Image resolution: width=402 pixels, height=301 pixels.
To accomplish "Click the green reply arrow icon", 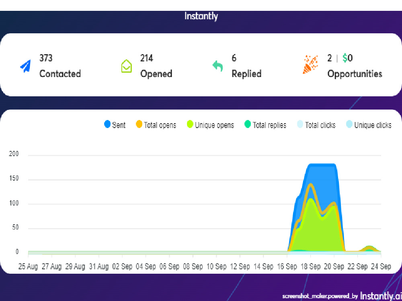I will (x=217, y=66).
